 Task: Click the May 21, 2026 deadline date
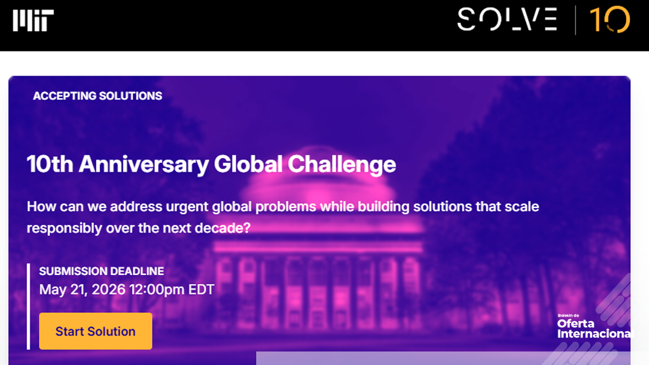[126, 290]
